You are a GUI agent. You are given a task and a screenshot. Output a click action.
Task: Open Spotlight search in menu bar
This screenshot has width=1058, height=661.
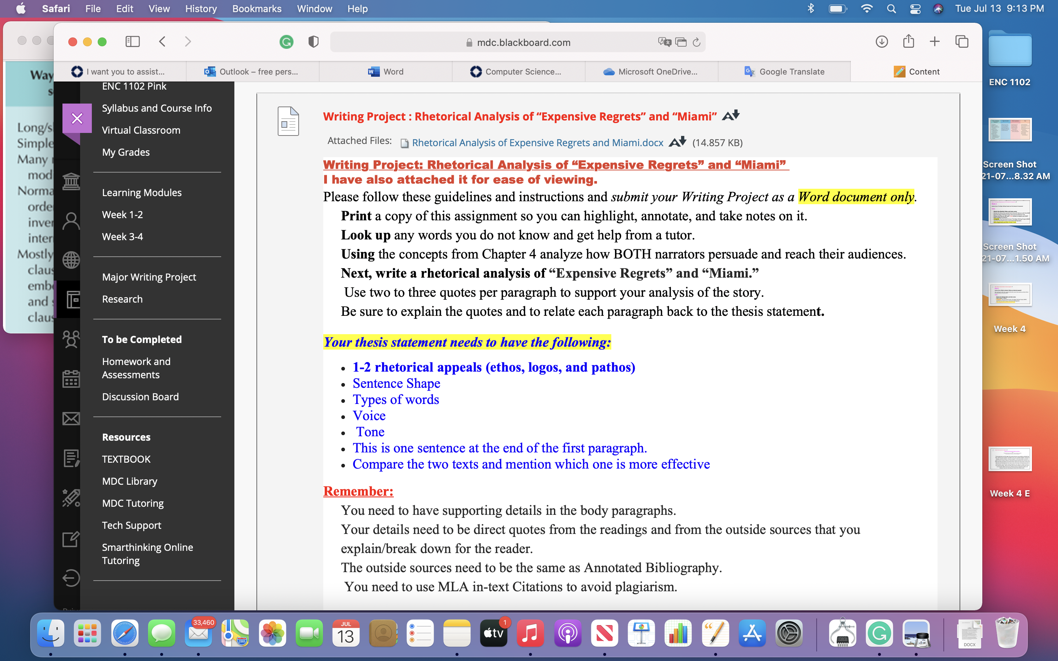click(891, 9)
